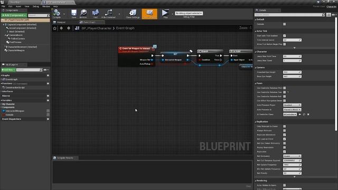Screen dimensions: 338x190
Task: Switch to the Viewport tab
Action: tap(61, 22)
